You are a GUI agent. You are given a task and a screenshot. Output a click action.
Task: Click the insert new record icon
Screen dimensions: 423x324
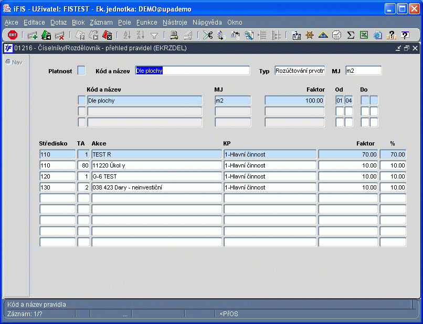(x=33, y=35)
